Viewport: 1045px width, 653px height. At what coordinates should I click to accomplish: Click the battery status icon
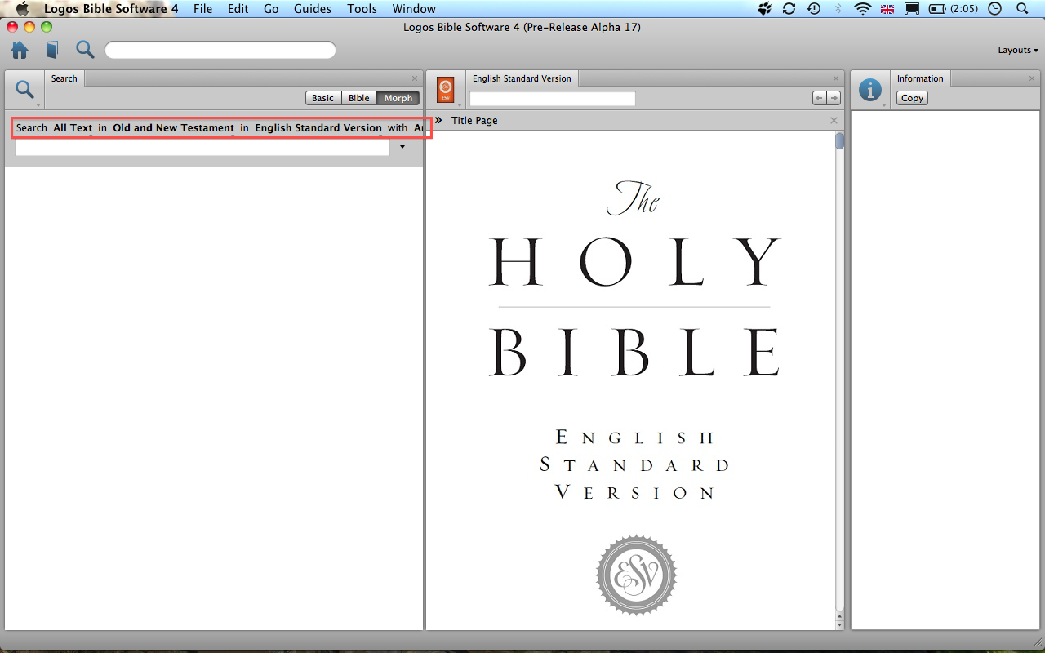click(936, 9)
